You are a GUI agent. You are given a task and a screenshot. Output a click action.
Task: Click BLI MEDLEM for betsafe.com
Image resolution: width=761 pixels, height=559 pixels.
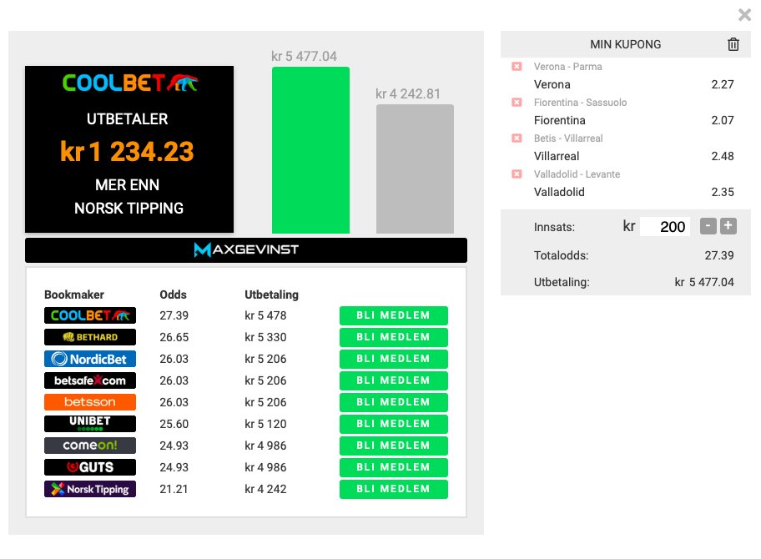coord(394,380)
